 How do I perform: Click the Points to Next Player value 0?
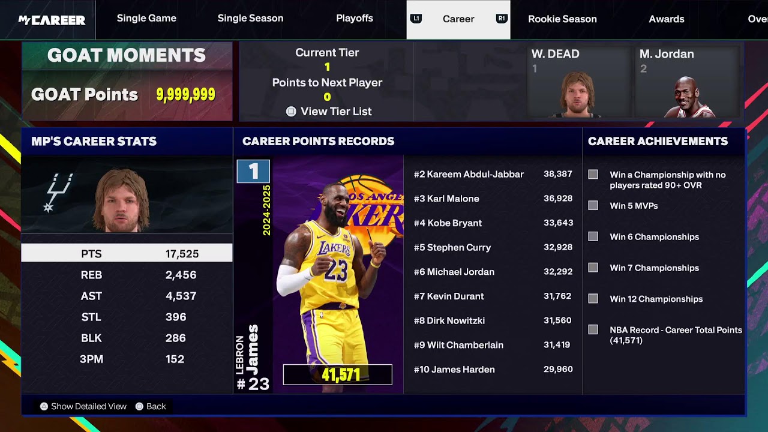327,97
